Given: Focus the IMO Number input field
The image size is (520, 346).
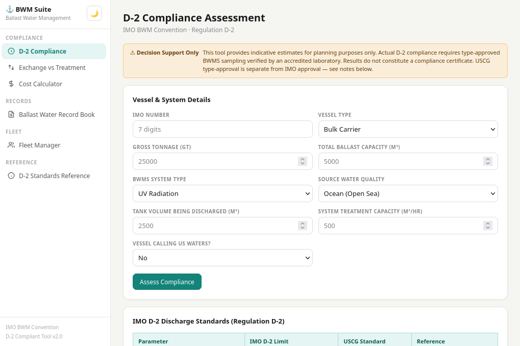Looking at the screenshot, I should tap(222, 129).
